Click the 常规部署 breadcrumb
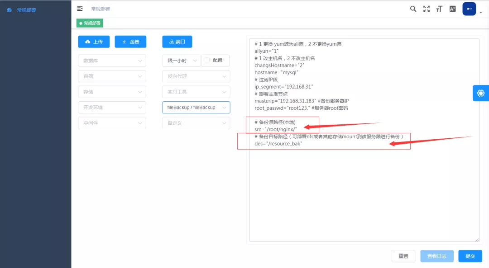This screenshot has height=268, width=489. tap(101, 9)
